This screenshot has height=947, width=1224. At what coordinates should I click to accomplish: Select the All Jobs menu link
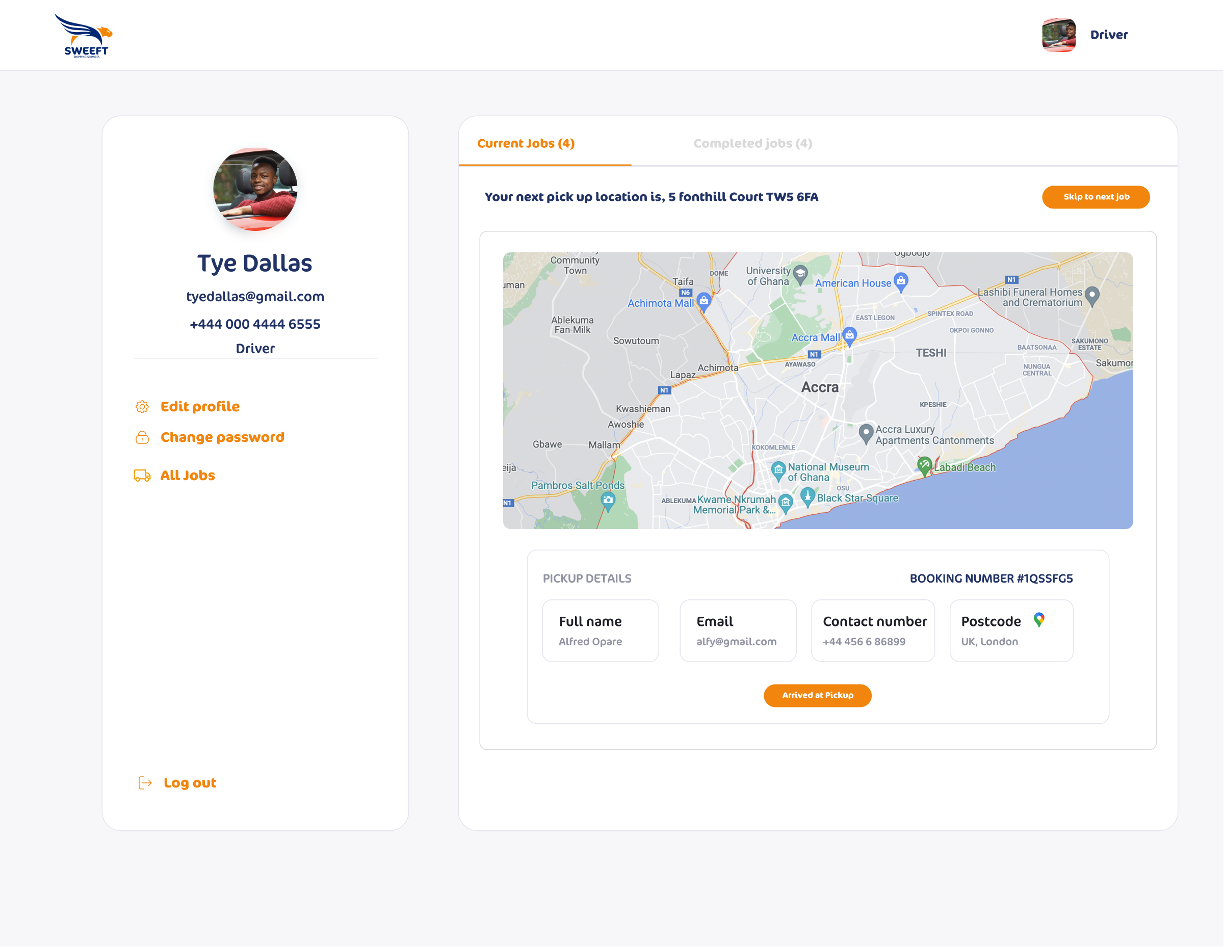pyautogui.click(x=187, y=476)
